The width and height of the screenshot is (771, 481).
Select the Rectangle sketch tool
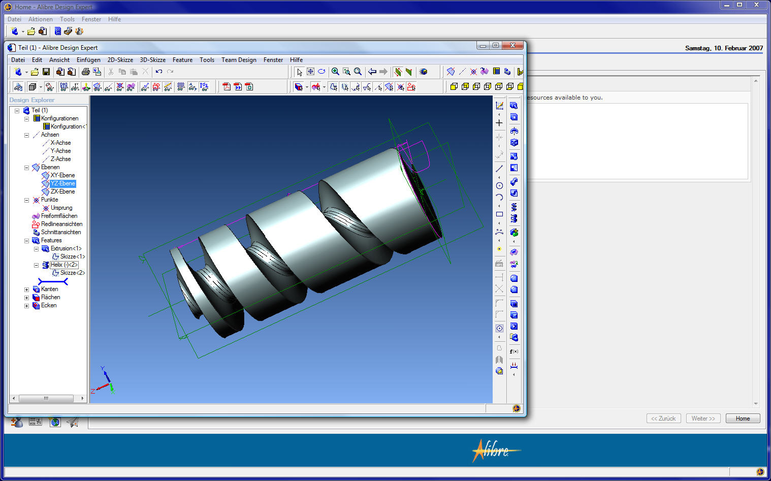[x=499, y=214]
